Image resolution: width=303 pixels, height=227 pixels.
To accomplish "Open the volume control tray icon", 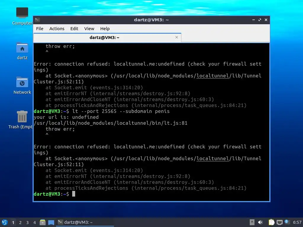I will (260, 222).
